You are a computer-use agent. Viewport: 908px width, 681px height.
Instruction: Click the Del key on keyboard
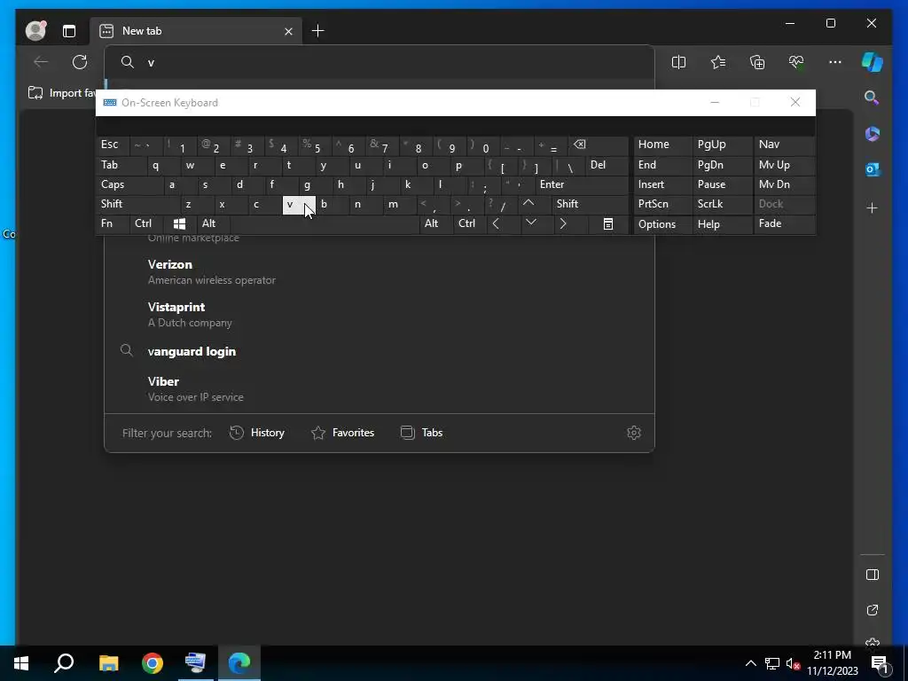[607, 165]
